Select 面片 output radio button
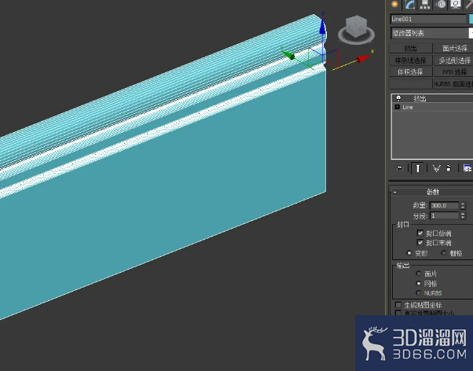The image size is (473, 371). point(418,274)
